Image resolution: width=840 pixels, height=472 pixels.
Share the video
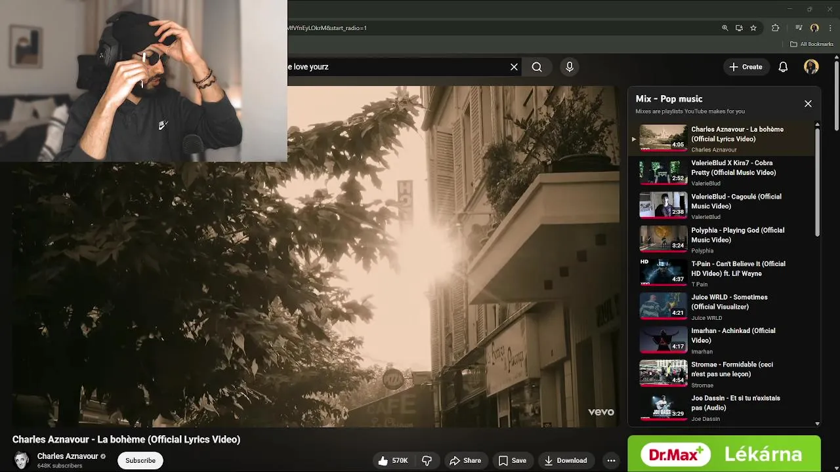pos(465,461)
